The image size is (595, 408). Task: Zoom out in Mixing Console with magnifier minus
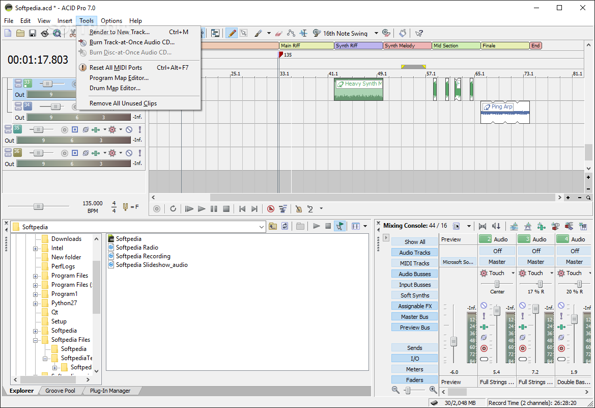(x=395, y=390)
